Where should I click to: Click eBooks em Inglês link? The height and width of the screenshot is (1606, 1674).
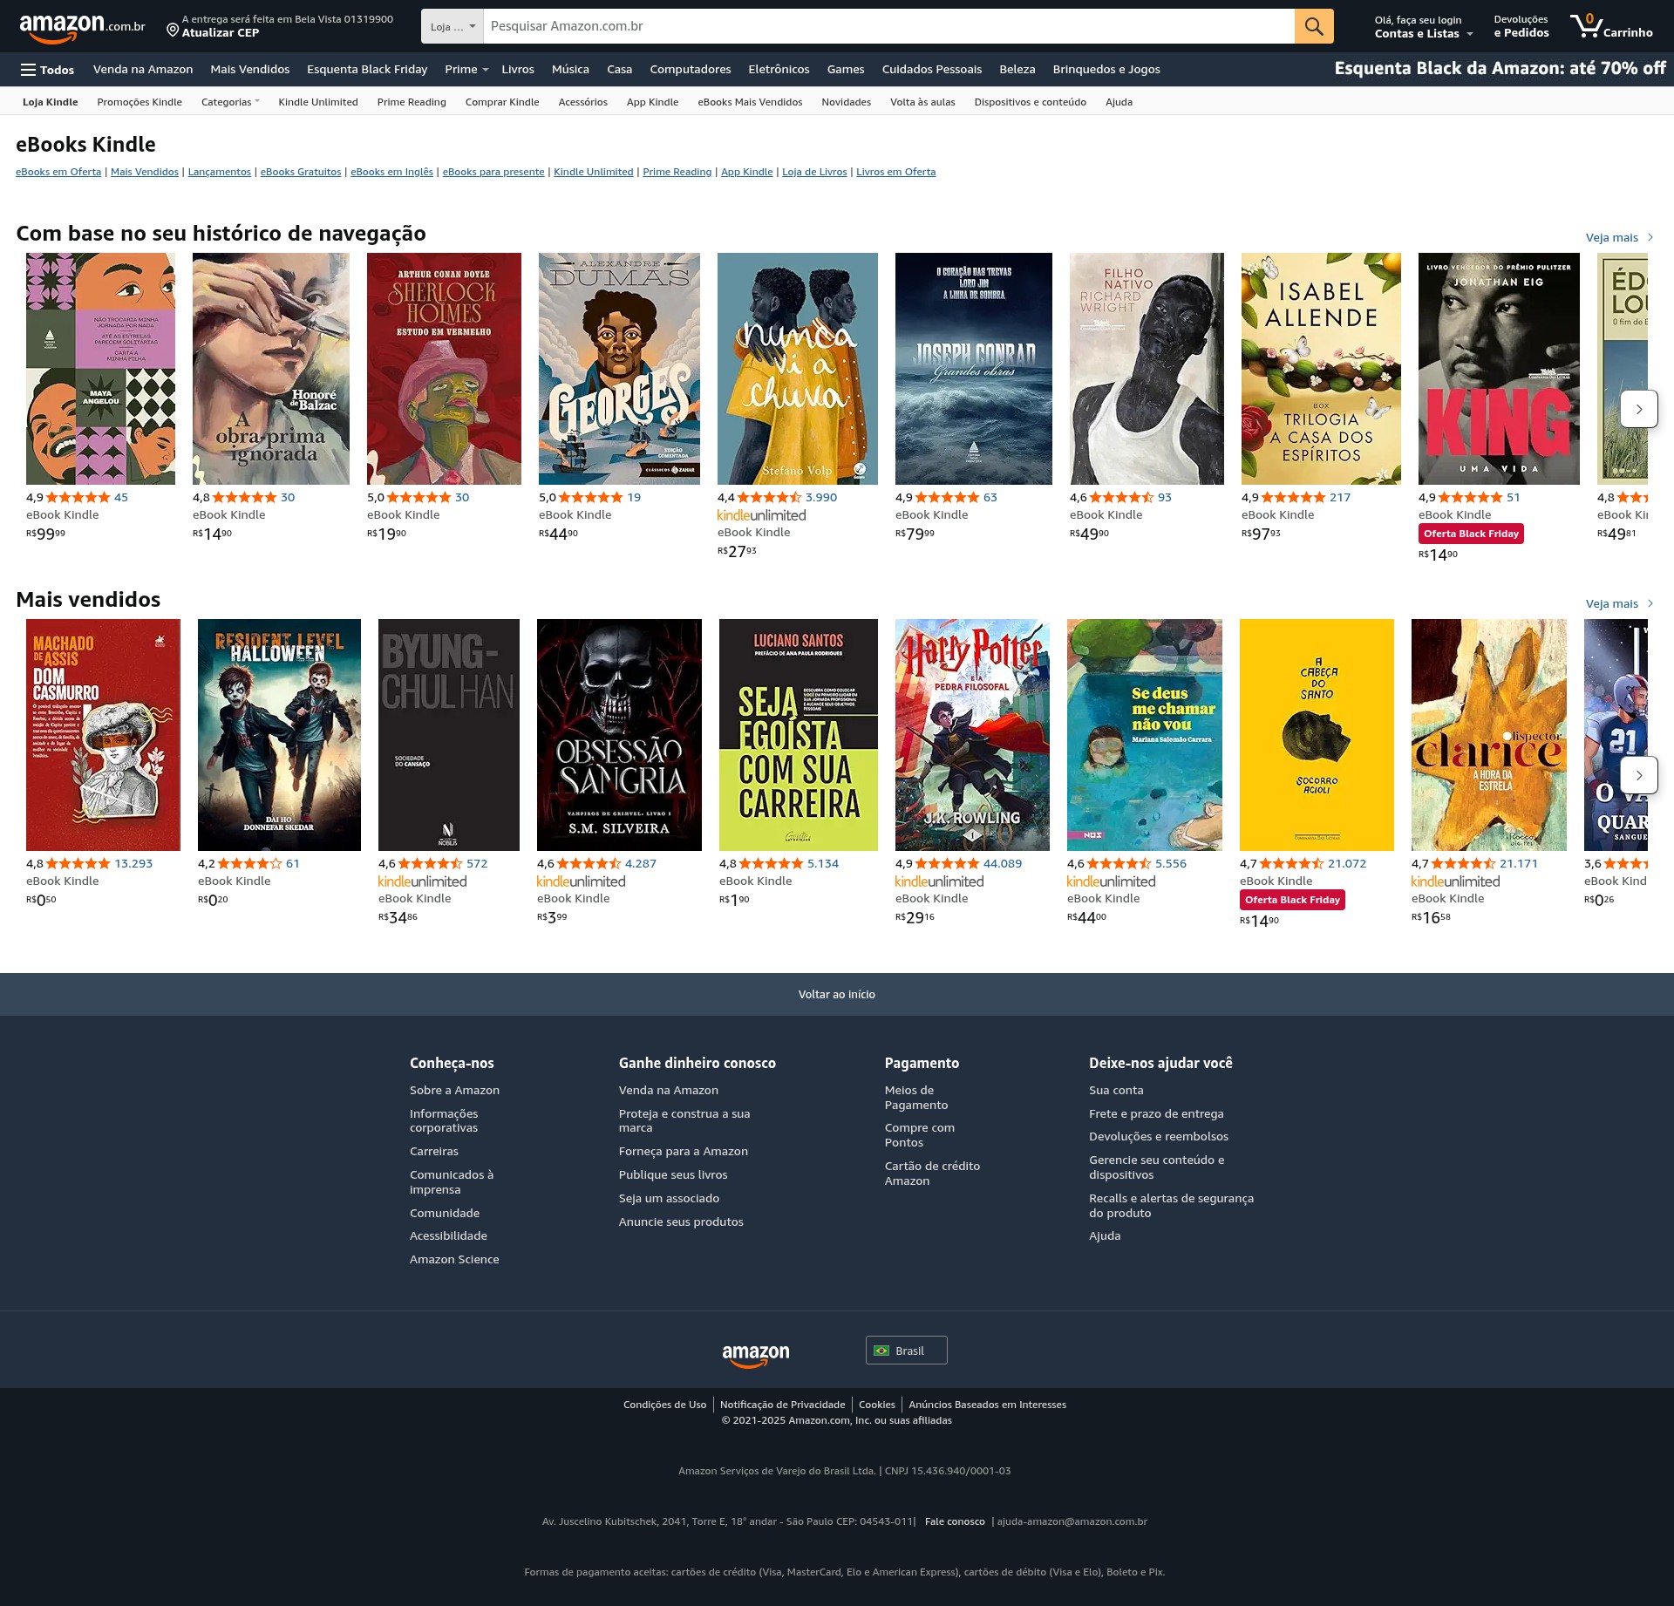click(391, 172)
